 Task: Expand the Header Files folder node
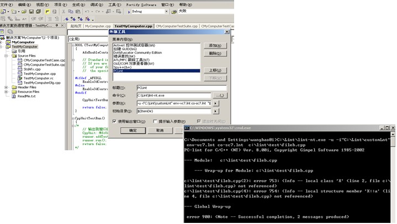pos(6,88)
